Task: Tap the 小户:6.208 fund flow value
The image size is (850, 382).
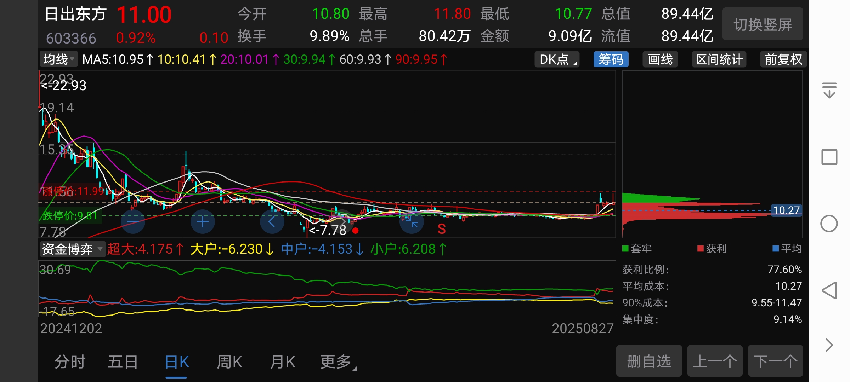Action: 408,249
